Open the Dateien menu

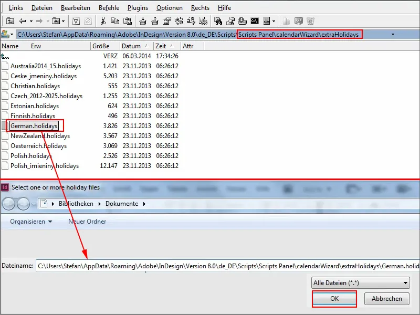pyautogui.click(x=42, y=8)
